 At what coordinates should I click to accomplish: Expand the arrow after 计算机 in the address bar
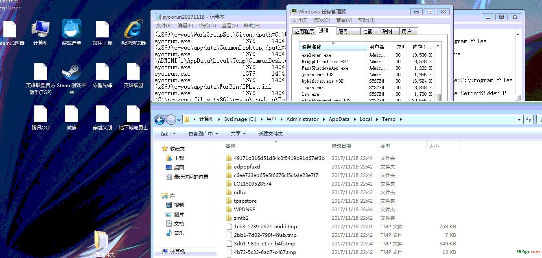[219, 119]
